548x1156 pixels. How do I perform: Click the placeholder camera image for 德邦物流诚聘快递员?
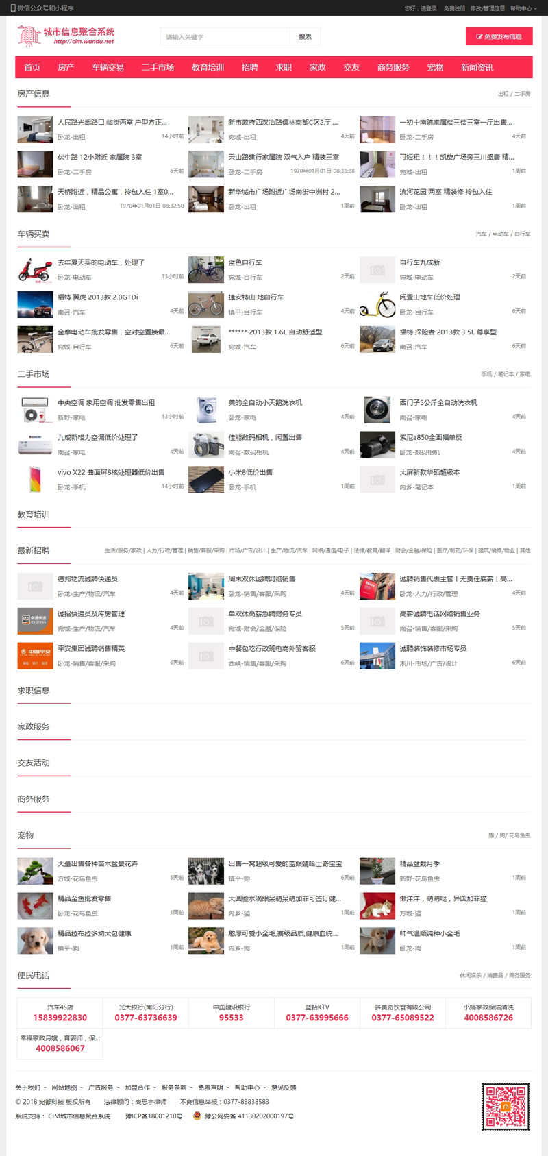tap(35, 586)
